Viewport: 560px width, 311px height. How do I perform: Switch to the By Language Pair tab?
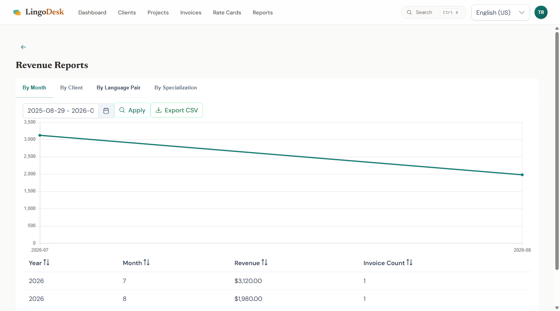119,88
